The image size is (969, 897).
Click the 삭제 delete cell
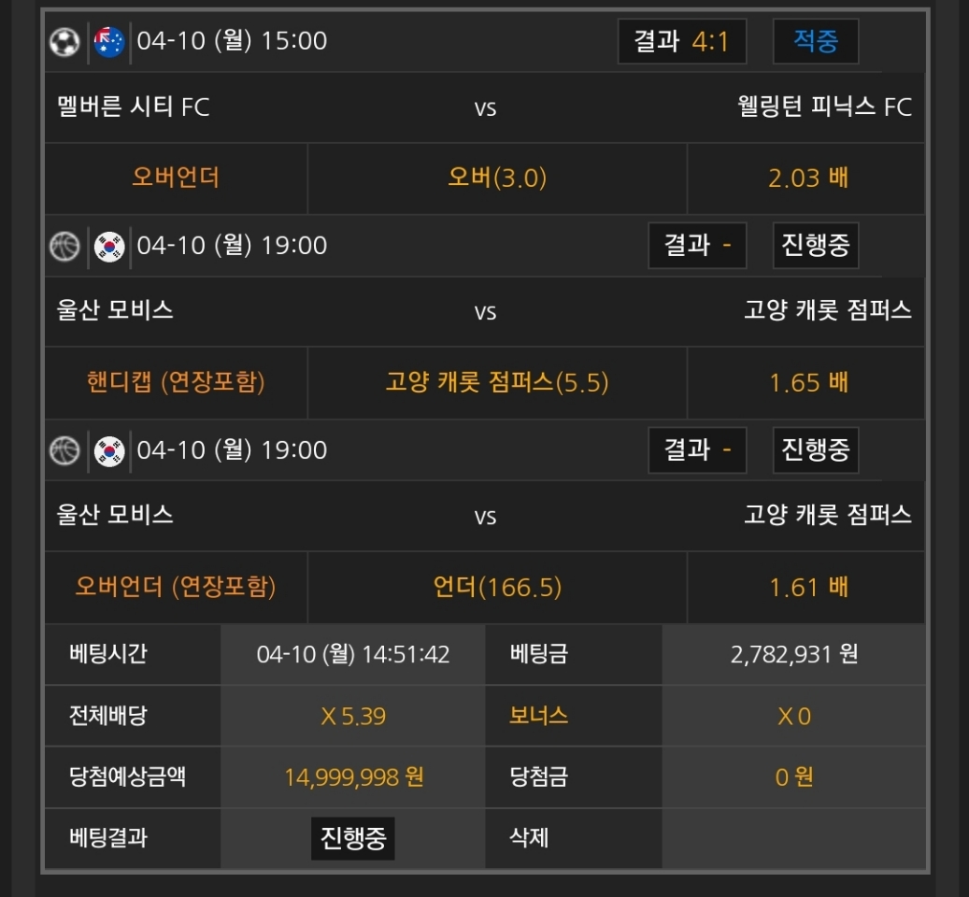(529, 837)
